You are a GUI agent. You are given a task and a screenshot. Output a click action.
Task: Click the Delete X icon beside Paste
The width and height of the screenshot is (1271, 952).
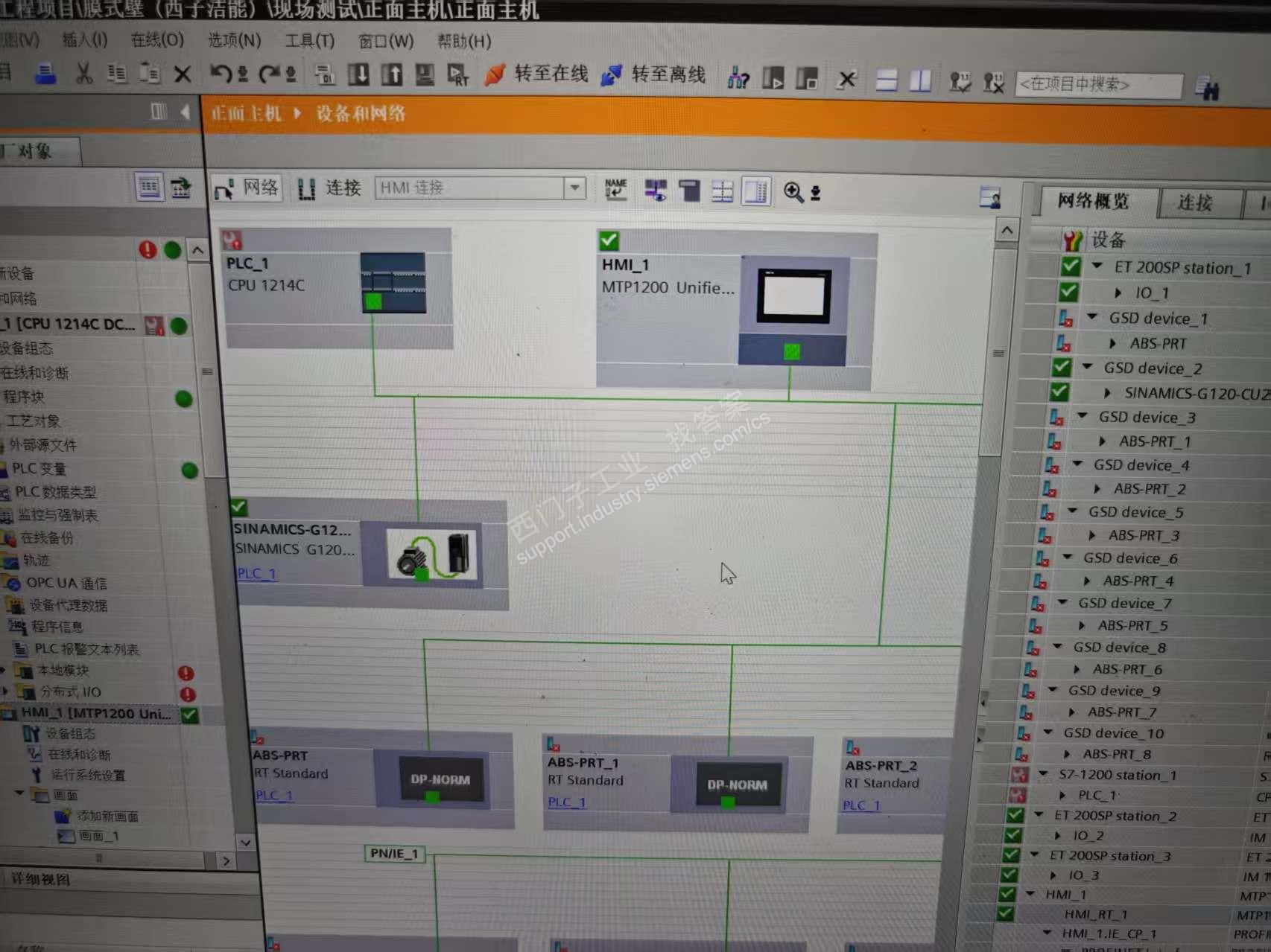[x=183, y=74]
